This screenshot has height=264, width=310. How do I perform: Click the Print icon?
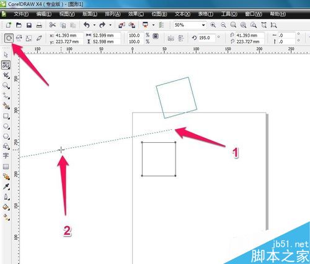coord(39,25)
